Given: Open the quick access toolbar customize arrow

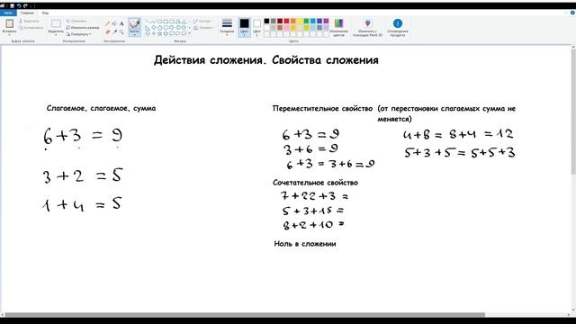Looking at the screenshot, I should tap(31, 6).
